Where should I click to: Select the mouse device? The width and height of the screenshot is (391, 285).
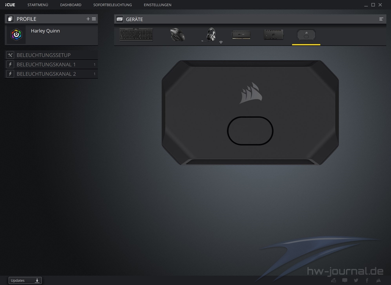[177, 34]
